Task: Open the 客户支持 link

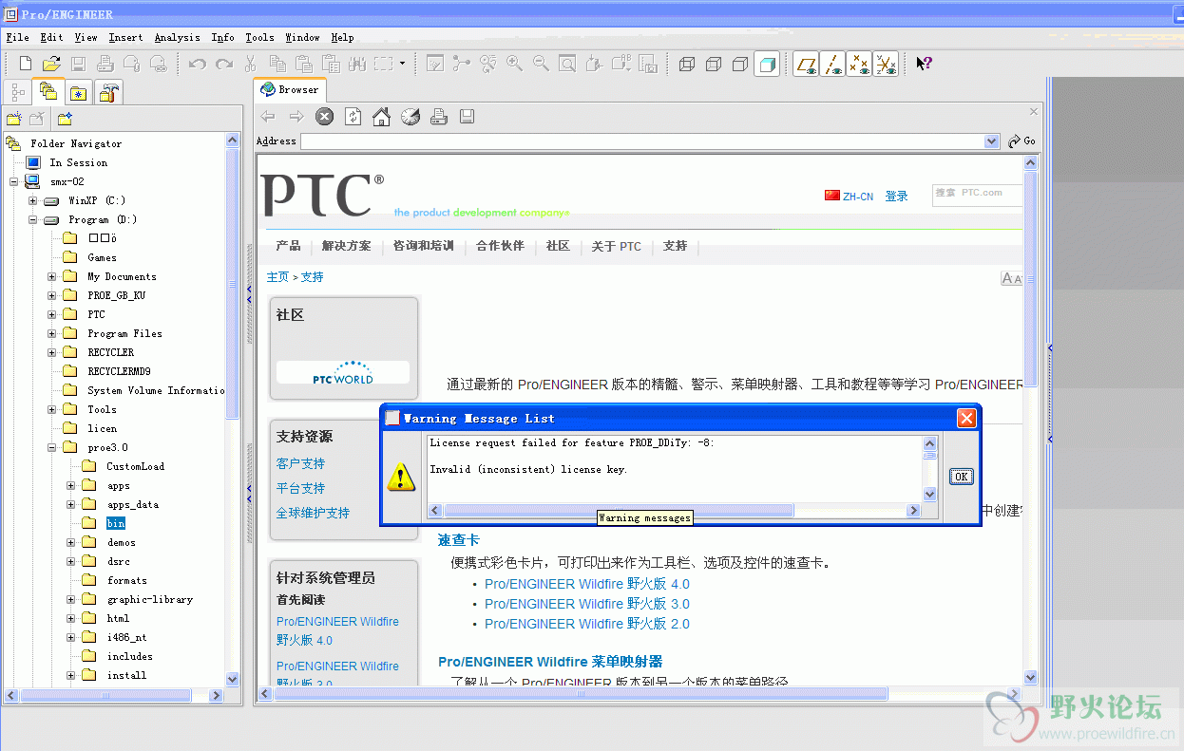Action: [x=300, y=463]
